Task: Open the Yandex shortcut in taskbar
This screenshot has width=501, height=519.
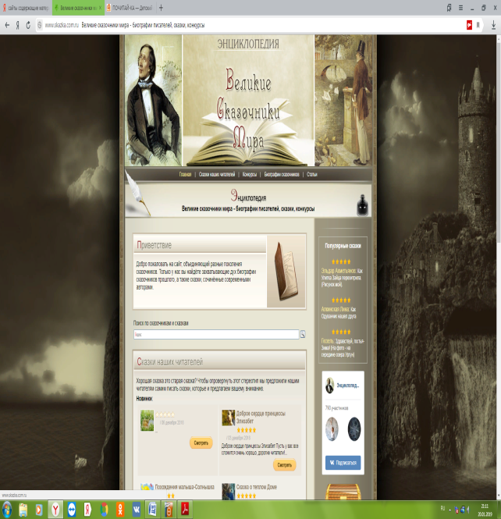Action: coord(87,510)
